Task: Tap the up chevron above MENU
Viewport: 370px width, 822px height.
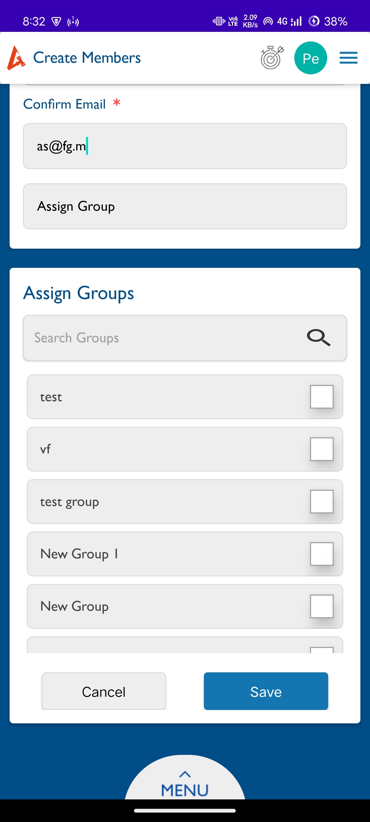Action: [185, 774]
